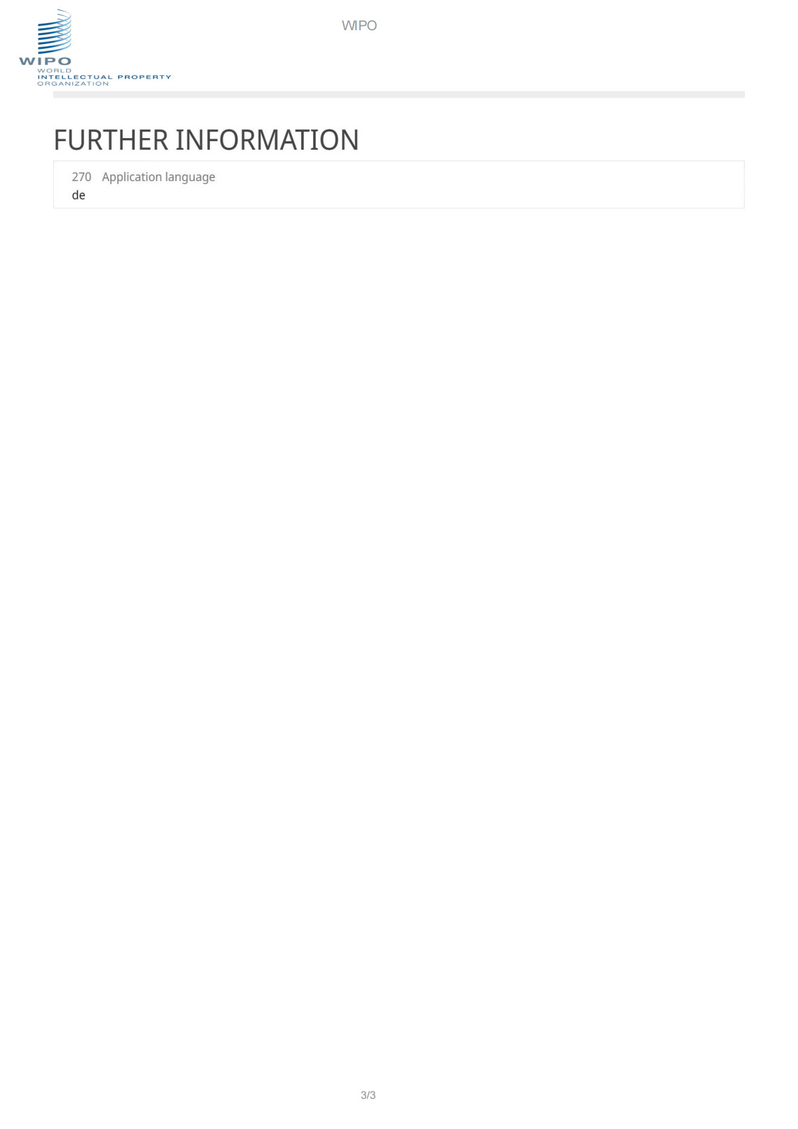The height and width of the screenshot is (1129, 798).
Task: Click the WIPO striped globe logo icon
Action: [x=54, y=31]
